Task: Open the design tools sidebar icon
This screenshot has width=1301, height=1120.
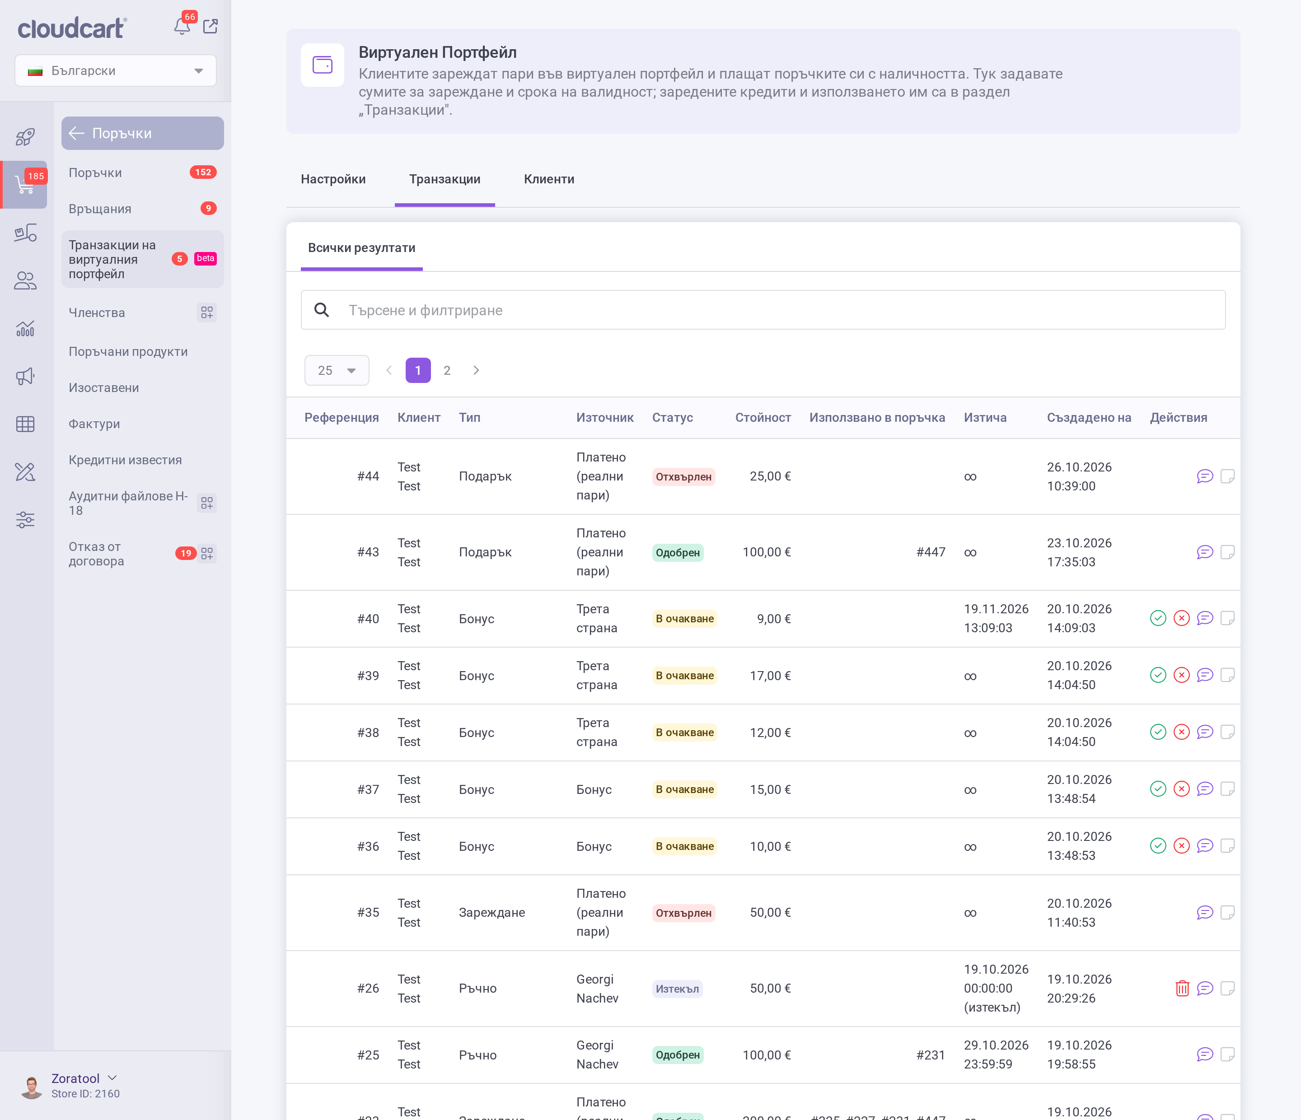Action: pos(25,472)
